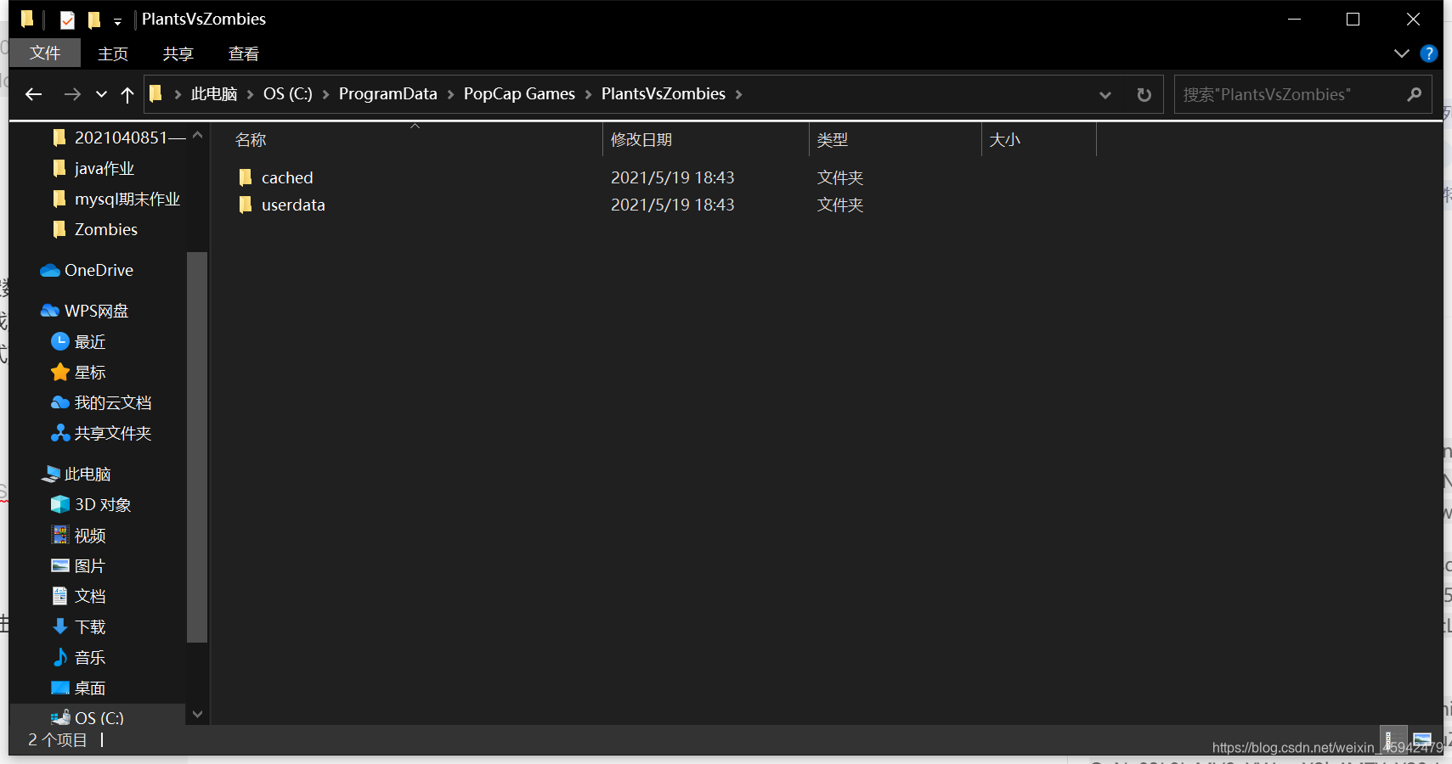
Task: Switch to the 主页 ribbon tab
Action: click(x=113, y=53)
